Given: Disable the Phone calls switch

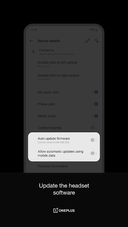Looking at the screenshot, I should (x=95, y=104).
